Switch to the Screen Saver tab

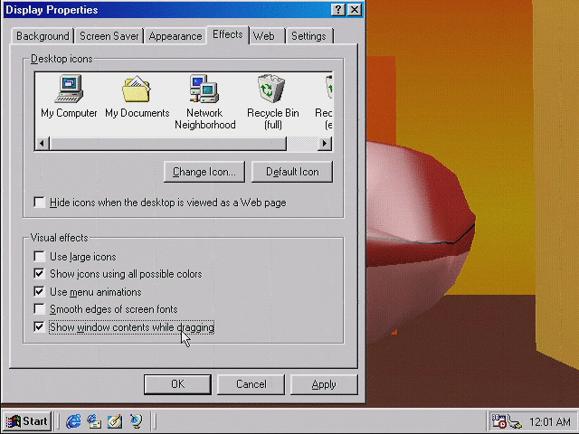(109, 36)
